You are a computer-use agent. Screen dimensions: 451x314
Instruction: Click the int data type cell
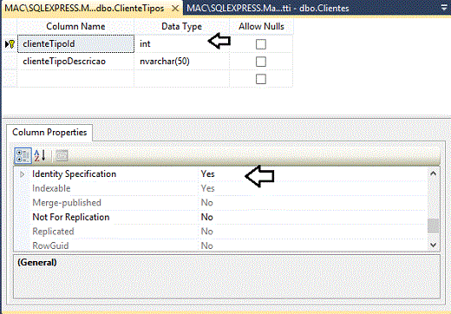(x=182, y=44)
